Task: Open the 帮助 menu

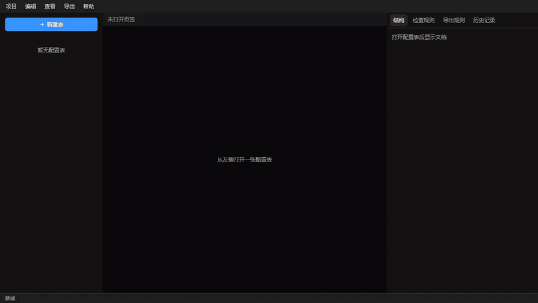Action: click(89, 6)
